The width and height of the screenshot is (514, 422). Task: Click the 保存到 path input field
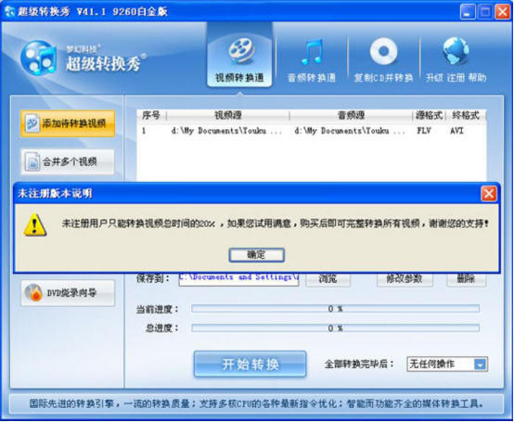tap(238, 279)
